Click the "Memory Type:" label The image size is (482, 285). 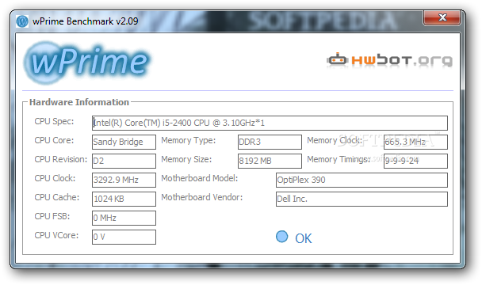[x=189, y=140]
